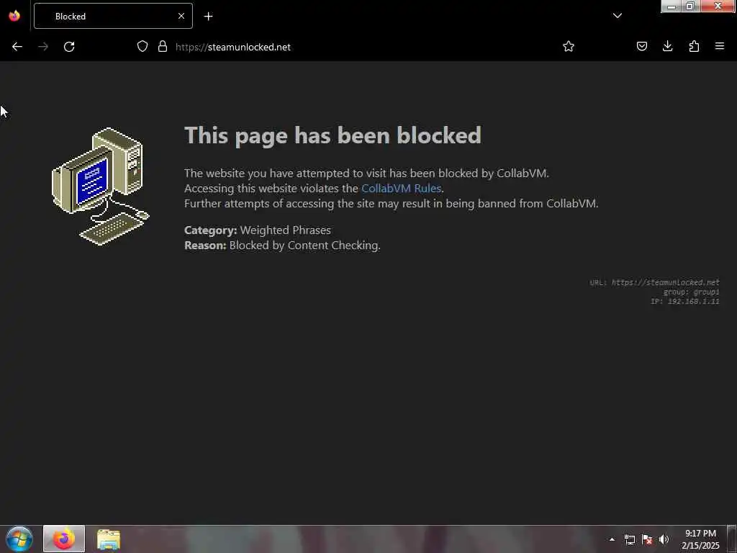Click the Firefox logo in title bar
Screen dimensions: 737x553
(x=14, y=16)
